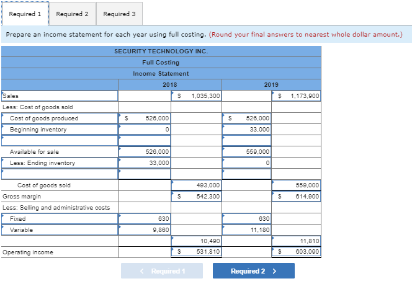Edit 2018 cost of goods produced 526,000

tap(145, 118)
